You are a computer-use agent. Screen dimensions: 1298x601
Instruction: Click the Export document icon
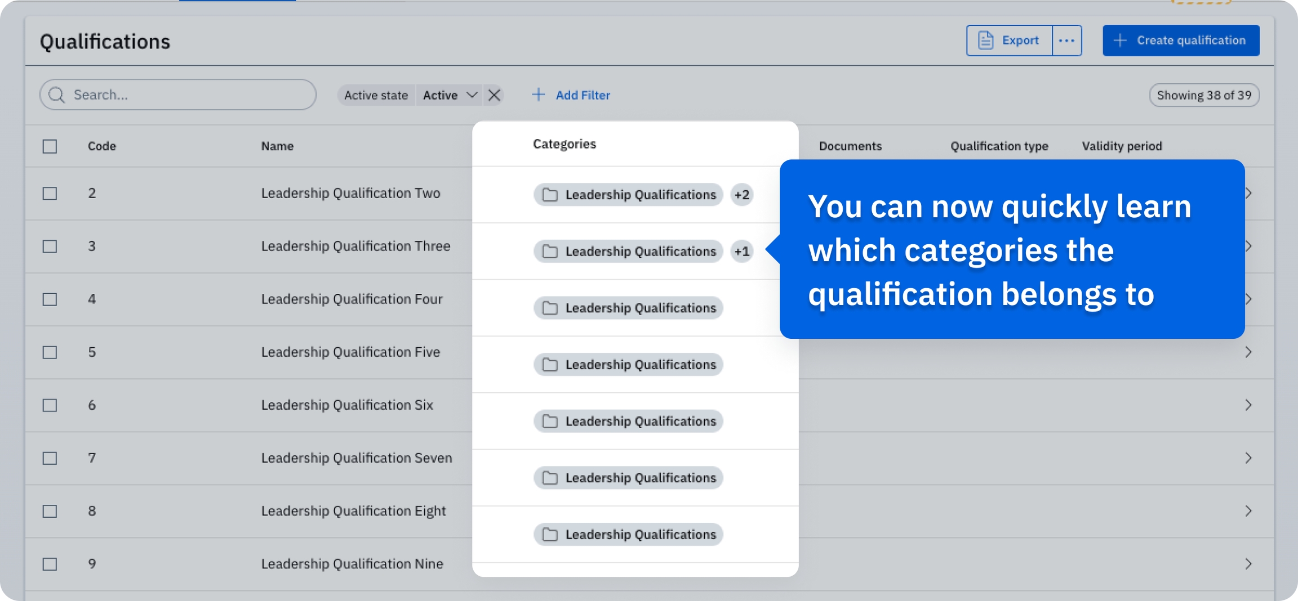(x=985, y=41)
